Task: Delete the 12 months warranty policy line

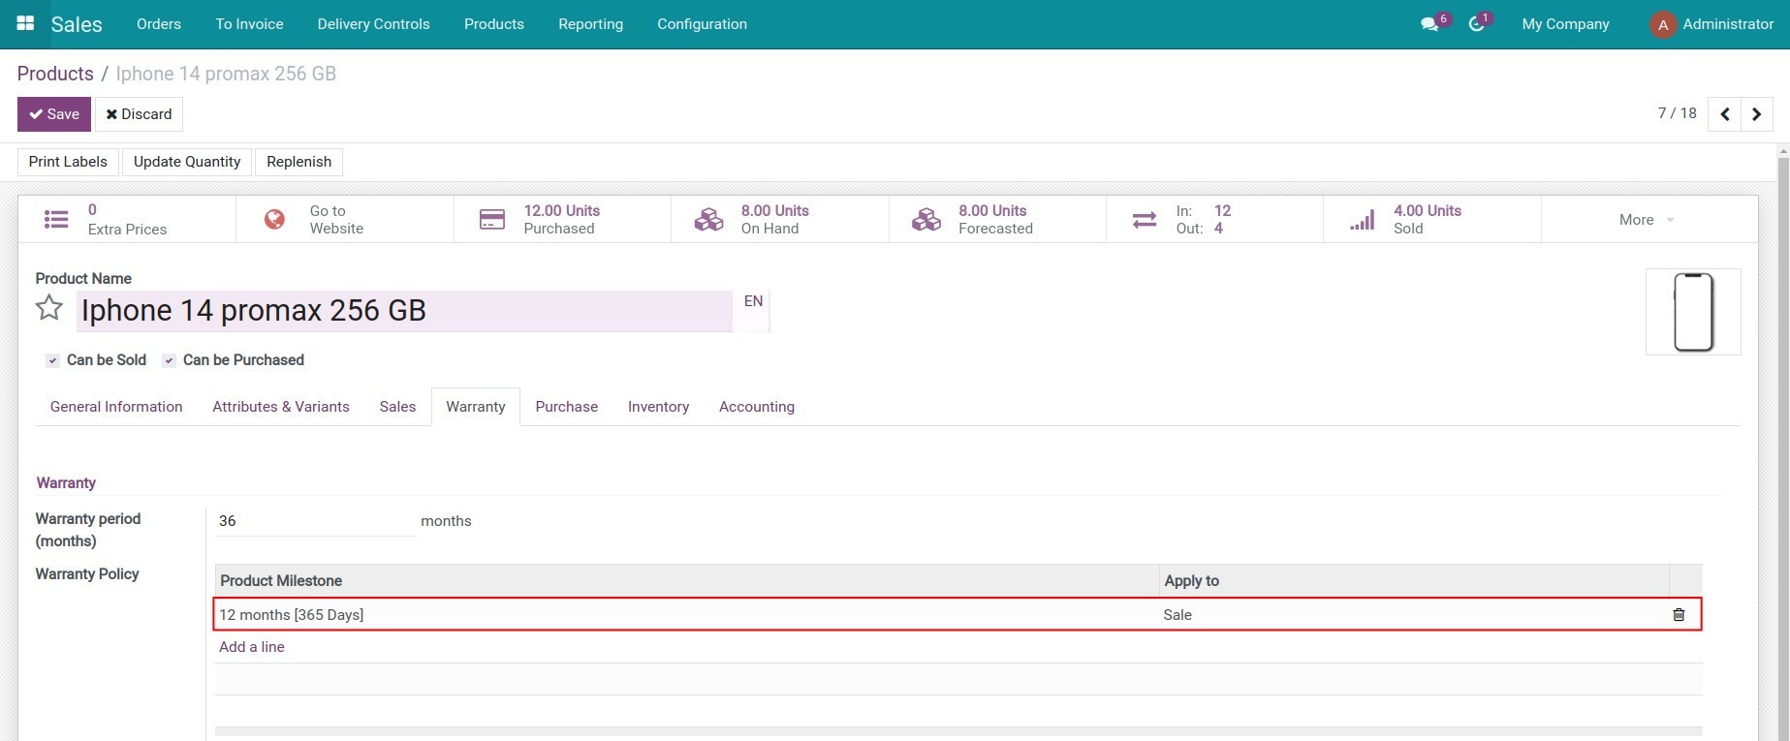Action: click(1679, 615)
